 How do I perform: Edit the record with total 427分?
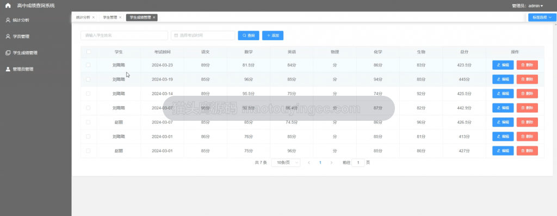point(503,151)
